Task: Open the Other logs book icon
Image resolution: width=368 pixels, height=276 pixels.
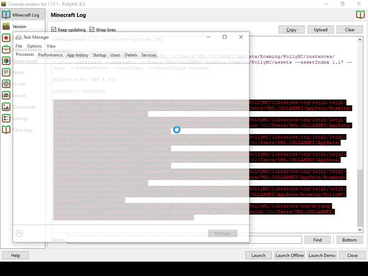Action: click(x=6, y=130)
